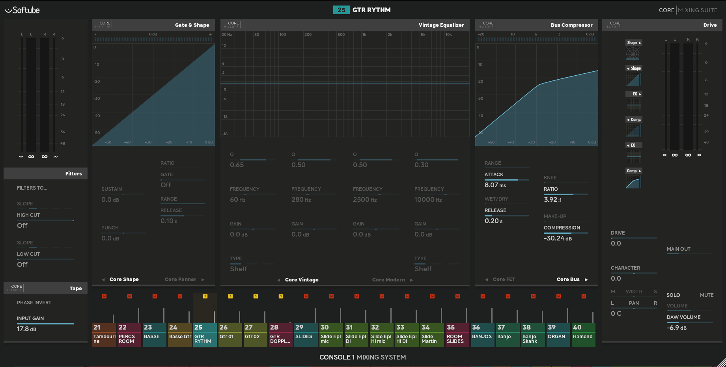Viewport: 726px width, 367px height.
Task: Select the triangle thumbnail under '◄ Shape'
Action: 633,79
